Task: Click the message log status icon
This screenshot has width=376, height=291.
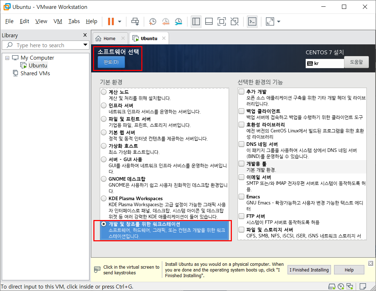Action: (x=363, y=286)
